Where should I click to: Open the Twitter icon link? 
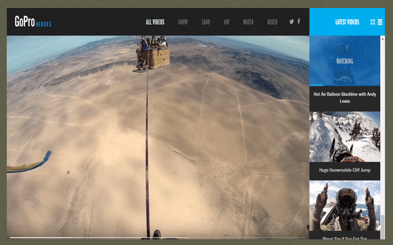(x=292, y=22)
